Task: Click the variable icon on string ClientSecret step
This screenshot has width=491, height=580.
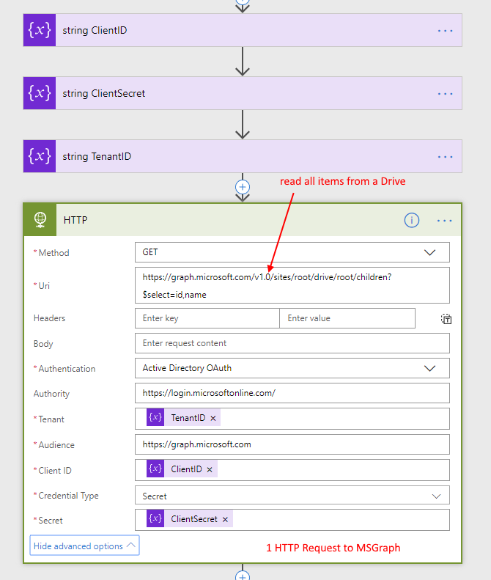Action: [x=39, y=93]
